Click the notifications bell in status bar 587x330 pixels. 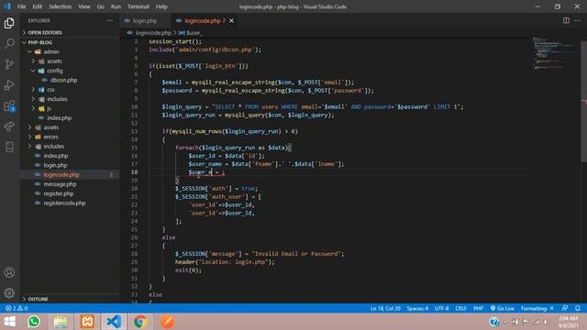578,308
